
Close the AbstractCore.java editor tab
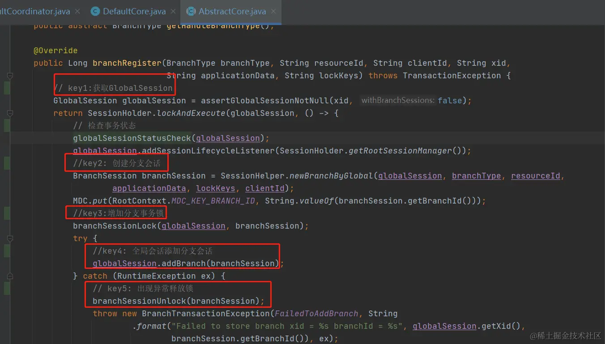273,12
